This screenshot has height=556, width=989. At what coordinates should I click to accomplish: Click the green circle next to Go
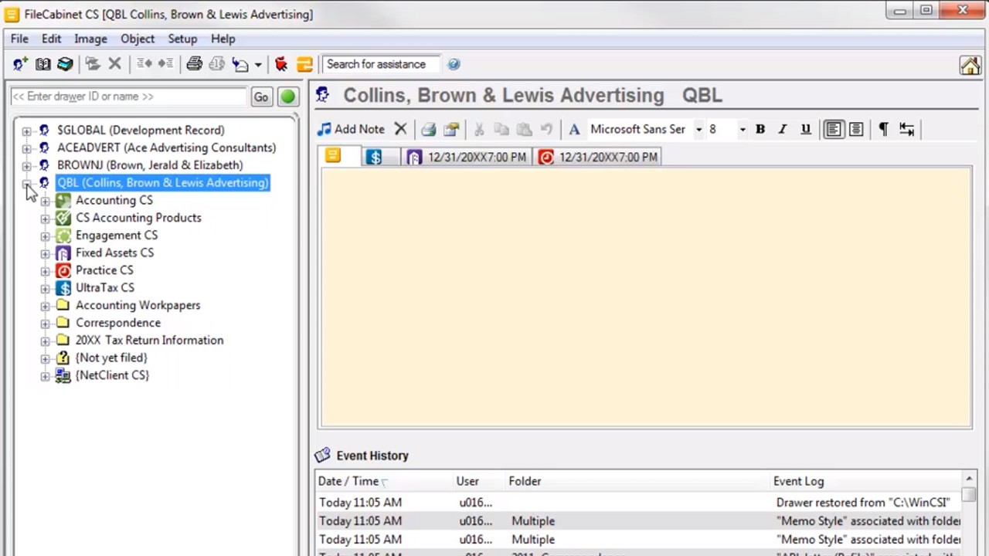pos(287,97)
